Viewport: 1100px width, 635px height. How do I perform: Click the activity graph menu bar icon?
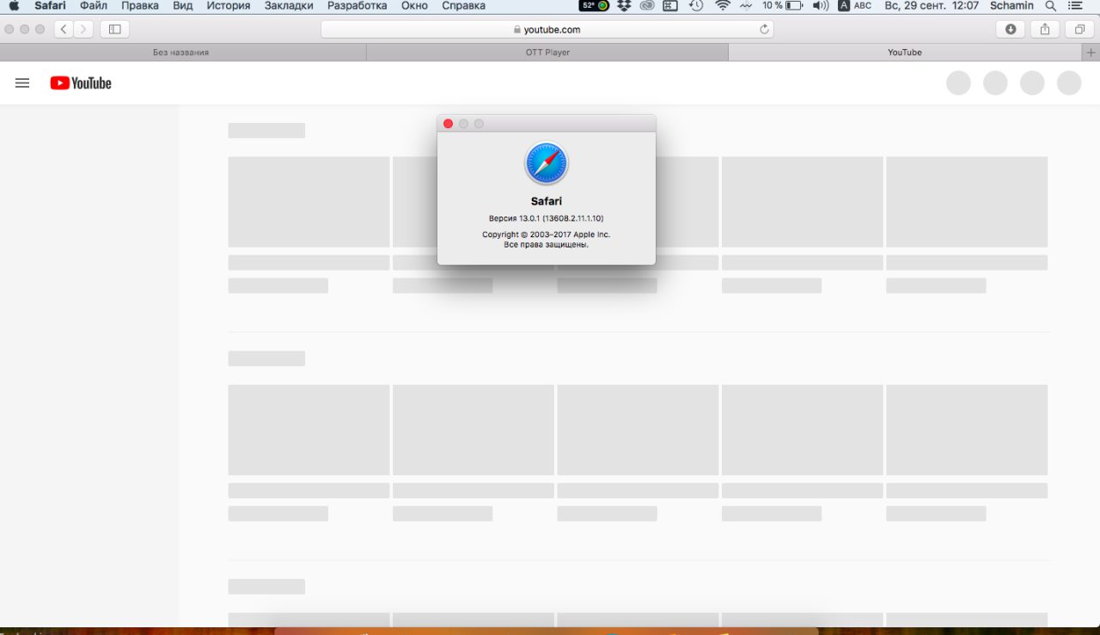(745, 6)
